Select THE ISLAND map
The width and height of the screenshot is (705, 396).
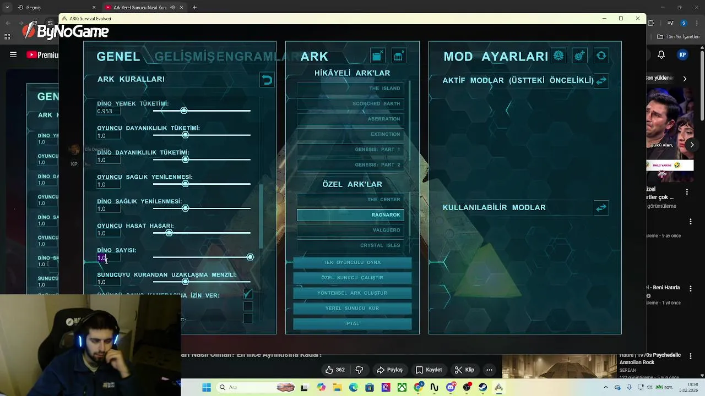click(x=350, y=89)
